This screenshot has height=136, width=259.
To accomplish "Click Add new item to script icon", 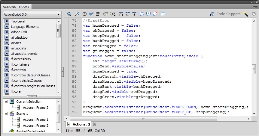I will (x=69, y=14).
